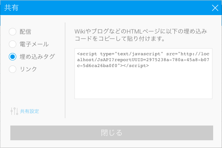Click the 電子メール option label
The width and height of the screenshot is (222, 148).
34,44
